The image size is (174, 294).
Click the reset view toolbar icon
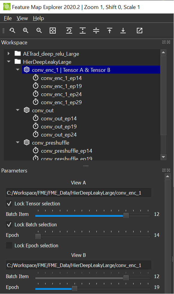point(69,31)
